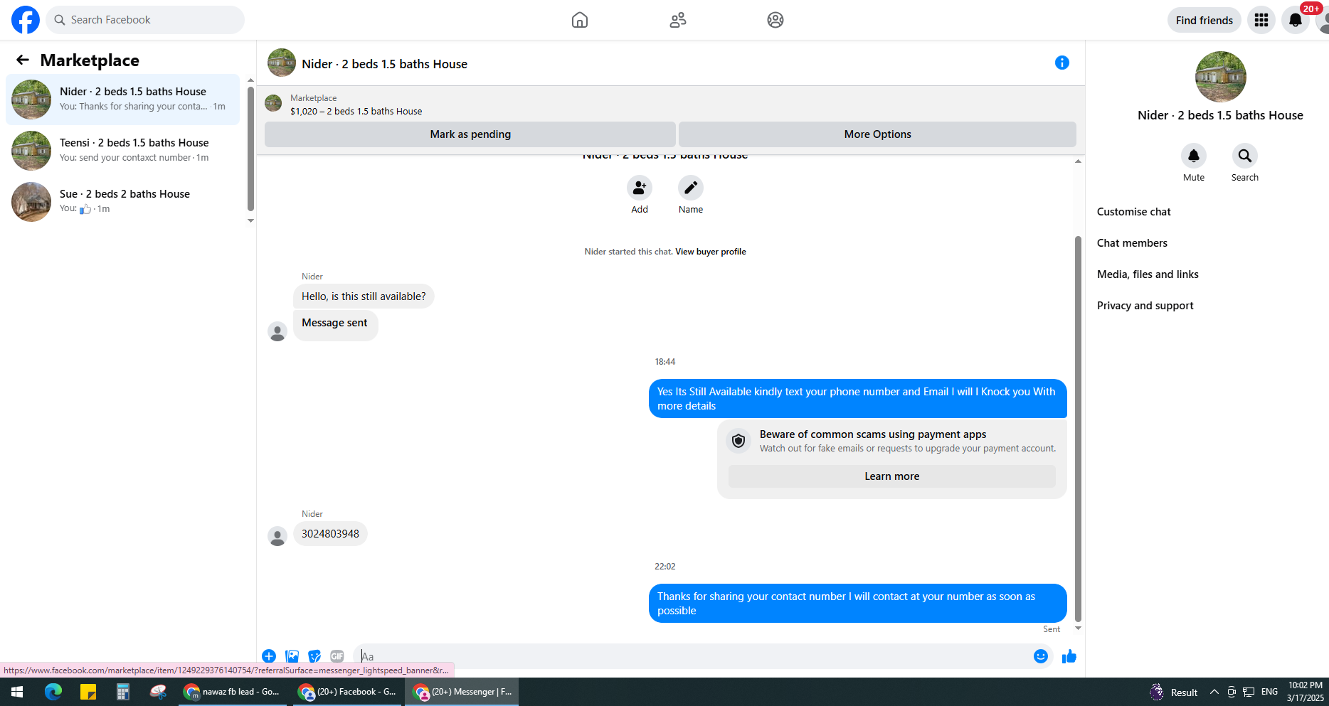1329x706 pixels.
Task: Open the Teensi 2 beds 1.5 baths conversation
Action: [x=123, y=151]
